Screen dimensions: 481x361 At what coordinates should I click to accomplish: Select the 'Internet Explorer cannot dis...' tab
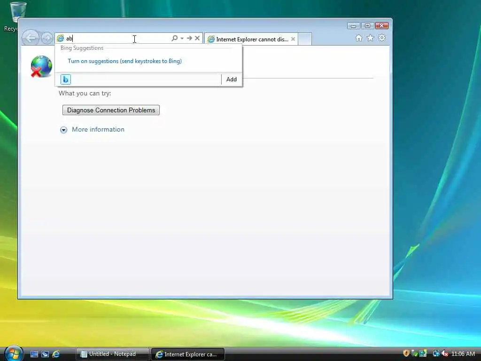coord(251,39)
